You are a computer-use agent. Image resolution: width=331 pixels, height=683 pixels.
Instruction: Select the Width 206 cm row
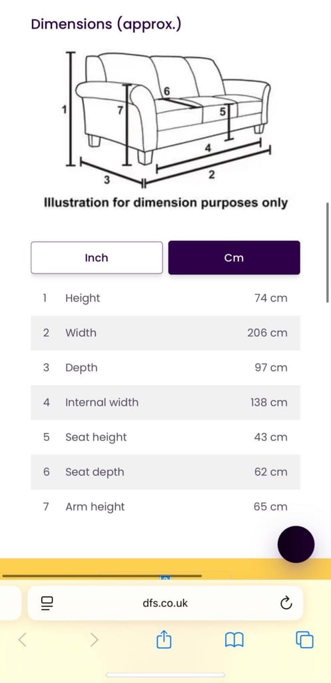(x=165, y=333)
